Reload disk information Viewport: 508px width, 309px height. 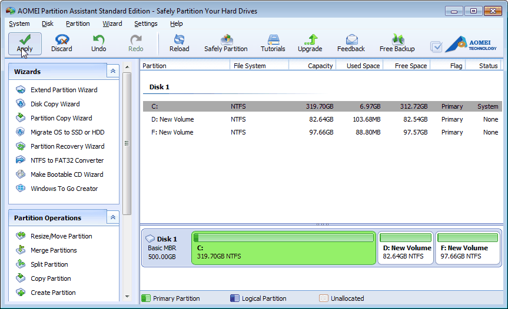pyautogui.click(x=179, y=43)
